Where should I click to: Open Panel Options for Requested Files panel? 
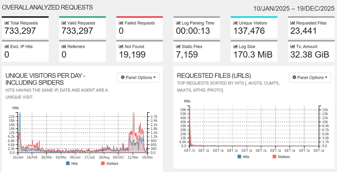[310, 78]
